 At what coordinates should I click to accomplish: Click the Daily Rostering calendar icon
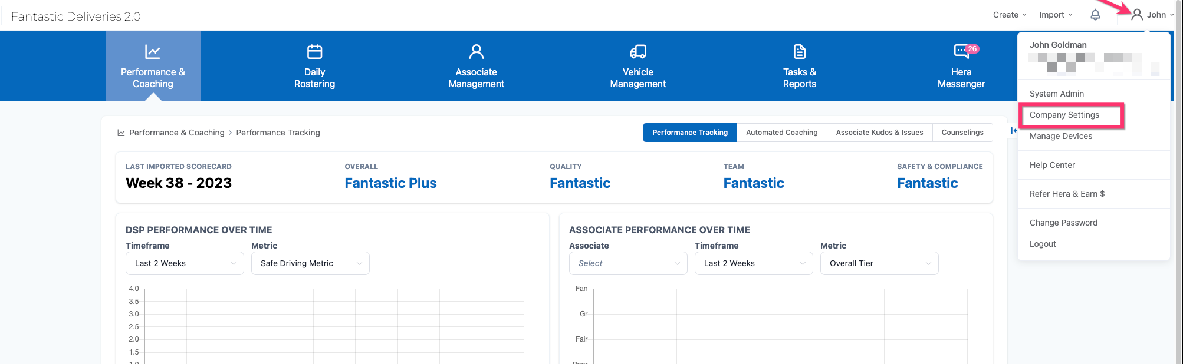tap(315, 52)
